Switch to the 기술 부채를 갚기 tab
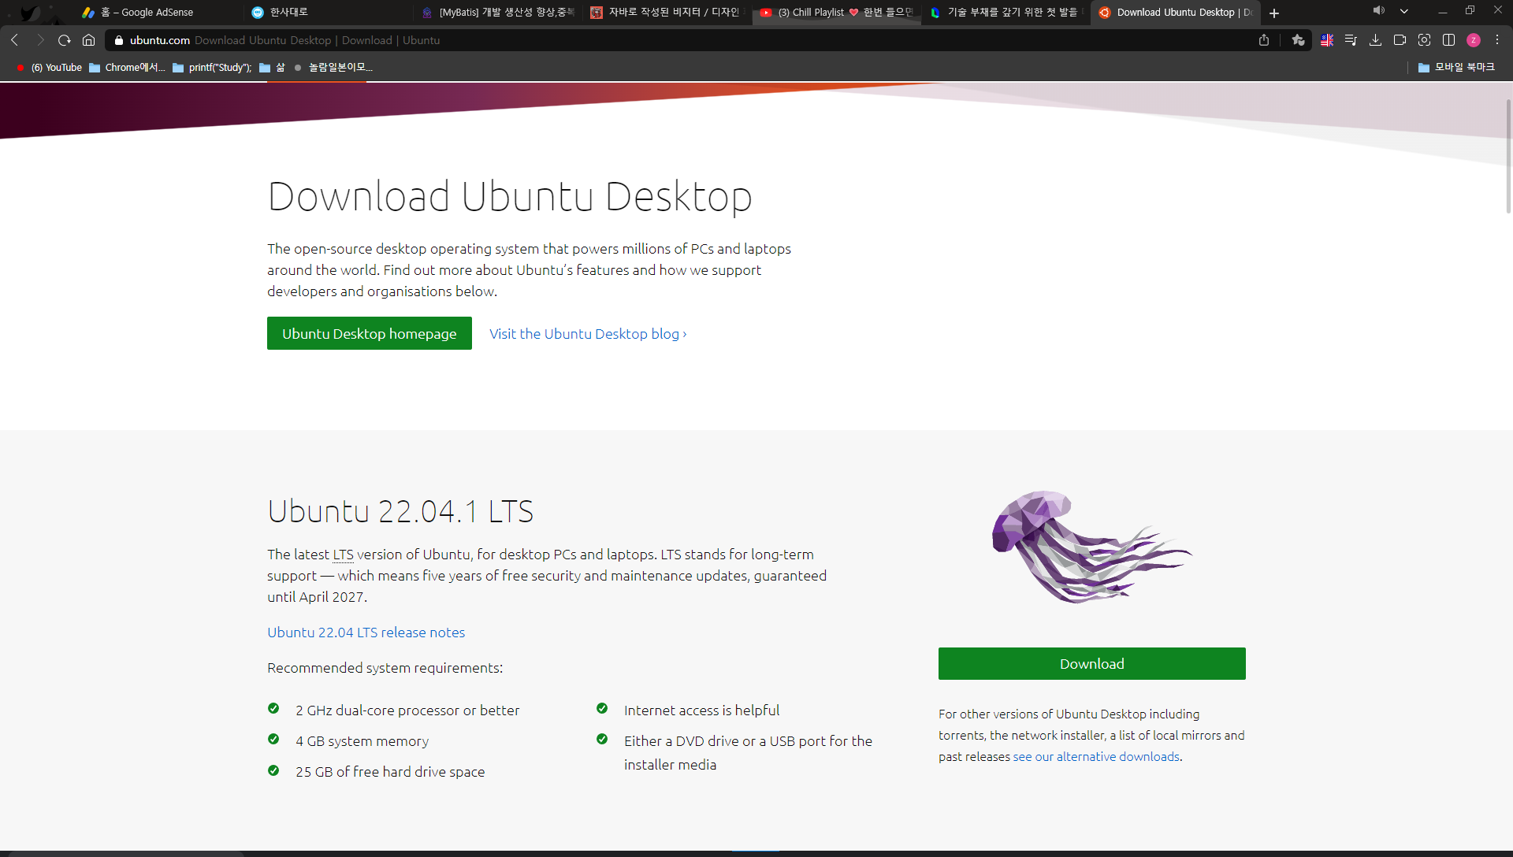Viewport: 1513px width, 857px height. point(1005,13)
